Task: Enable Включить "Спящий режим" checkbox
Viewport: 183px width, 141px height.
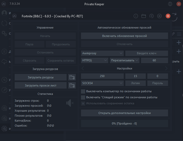Action: (83, 97)
